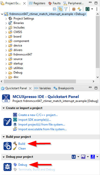Open dropdown next to J-Link icon
Image resolution: width=100 pixels, height=175 pixels.
coord(97,157)
